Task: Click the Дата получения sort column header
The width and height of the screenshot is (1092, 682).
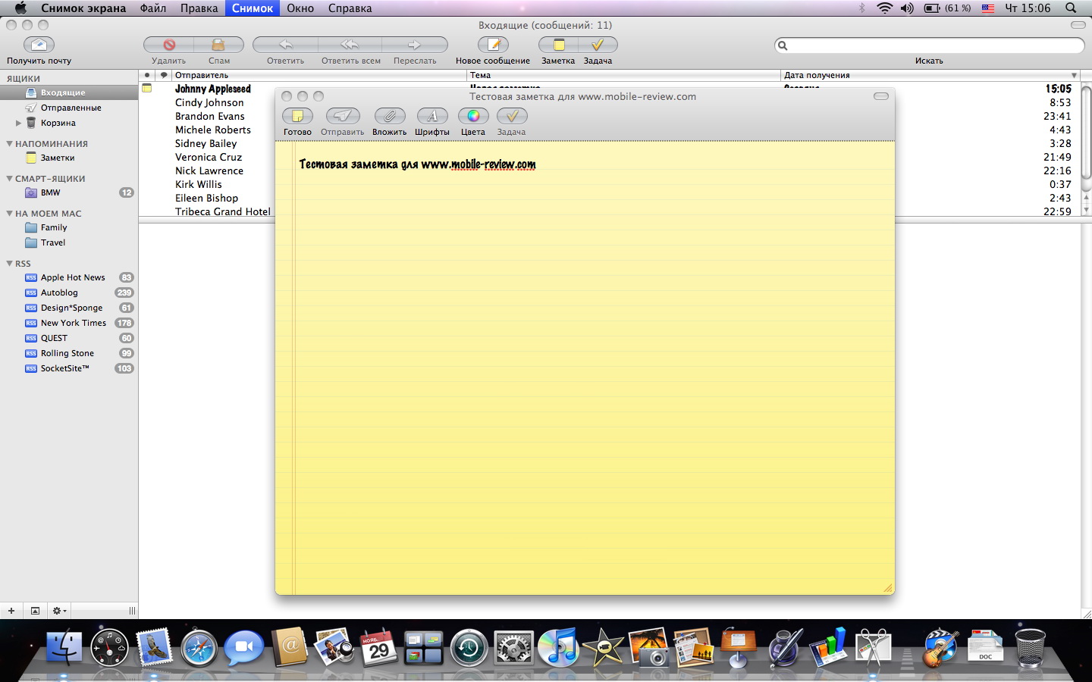Action: point(930,75)
